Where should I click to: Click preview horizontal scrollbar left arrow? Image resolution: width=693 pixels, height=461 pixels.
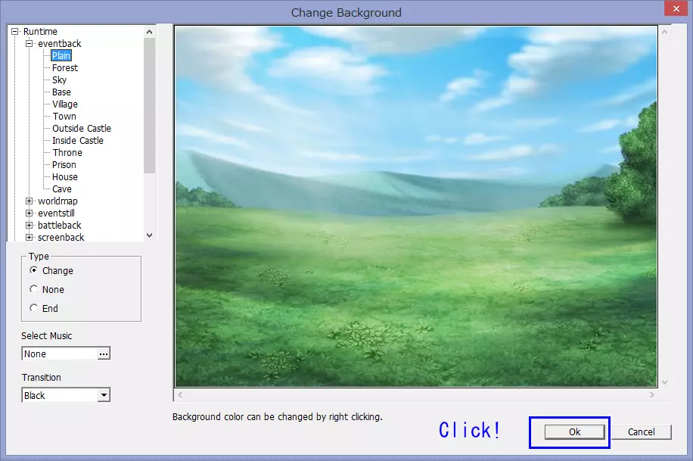click(x=180, y=394)
